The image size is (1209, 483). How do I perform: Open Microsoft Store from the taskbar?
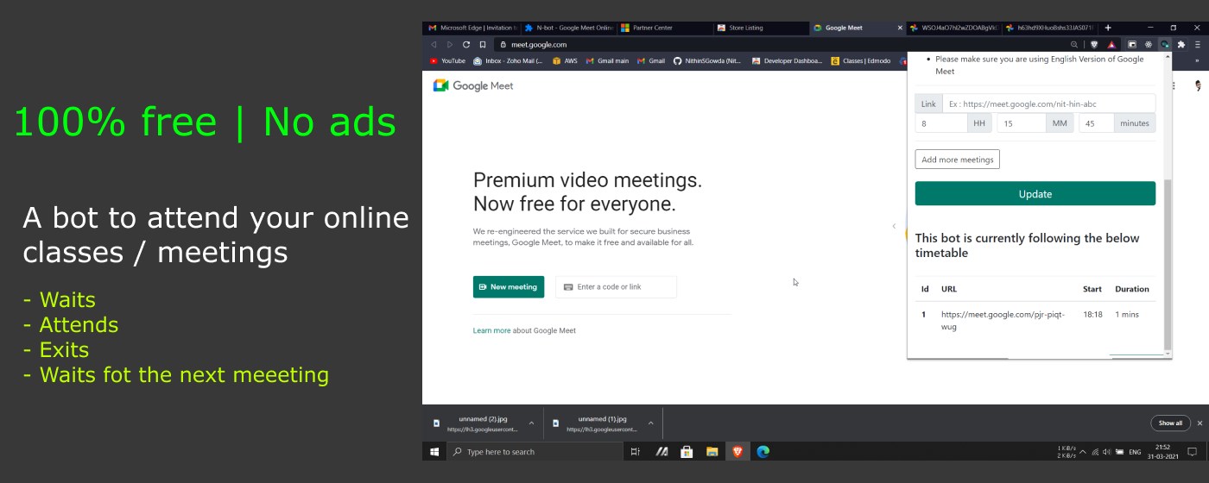click(x=687, y=451)
